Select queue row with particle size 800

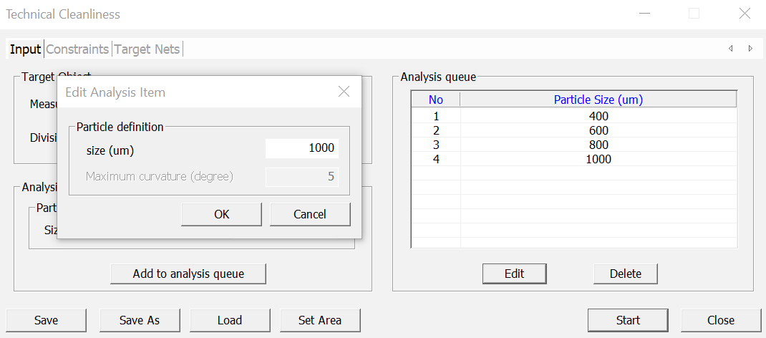coord(598,145)
